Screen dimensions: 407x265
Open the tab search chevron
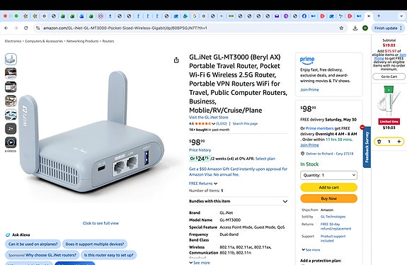(401, 16)
